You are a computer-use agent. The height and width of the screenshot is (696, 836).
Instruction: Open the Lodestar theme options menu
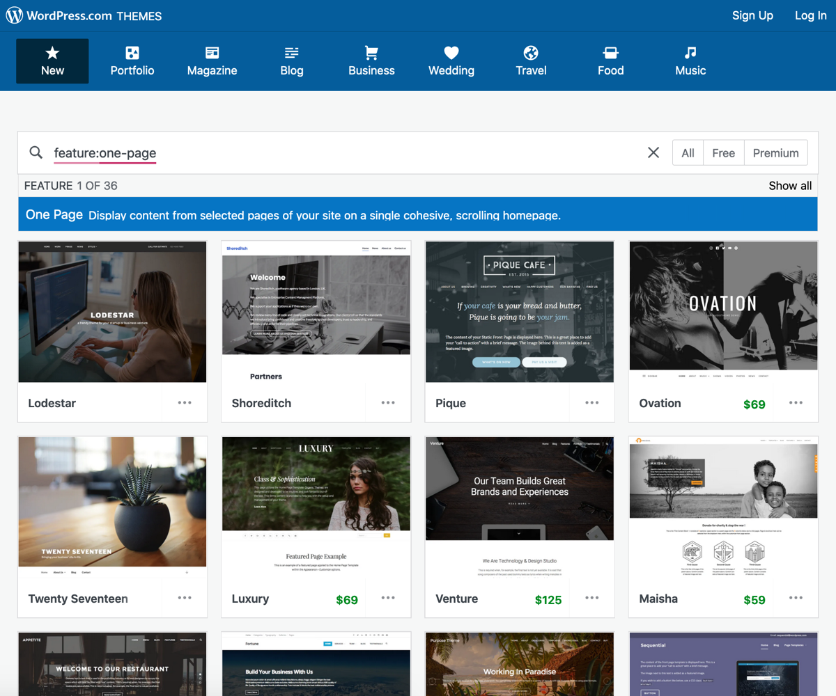pos(185,403)
